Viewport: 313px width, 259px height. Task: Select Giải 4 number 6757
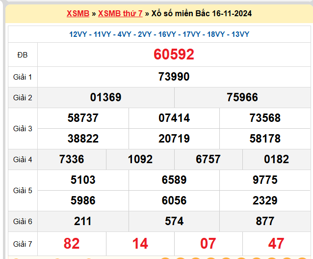pyautogui.click(x=208, y=159)
